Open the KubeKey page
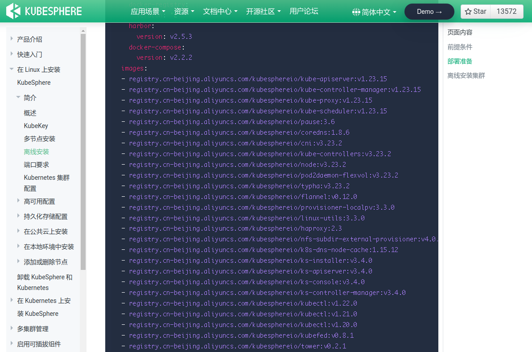532x352 pixels. [36, 126]
